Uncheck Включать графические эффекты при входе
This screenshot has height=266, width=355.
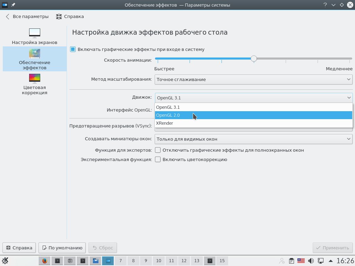73,50
